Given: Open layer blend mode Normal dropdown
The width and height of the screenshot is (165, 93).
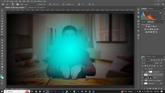Looking at the screenshot, I should point(147,63).
